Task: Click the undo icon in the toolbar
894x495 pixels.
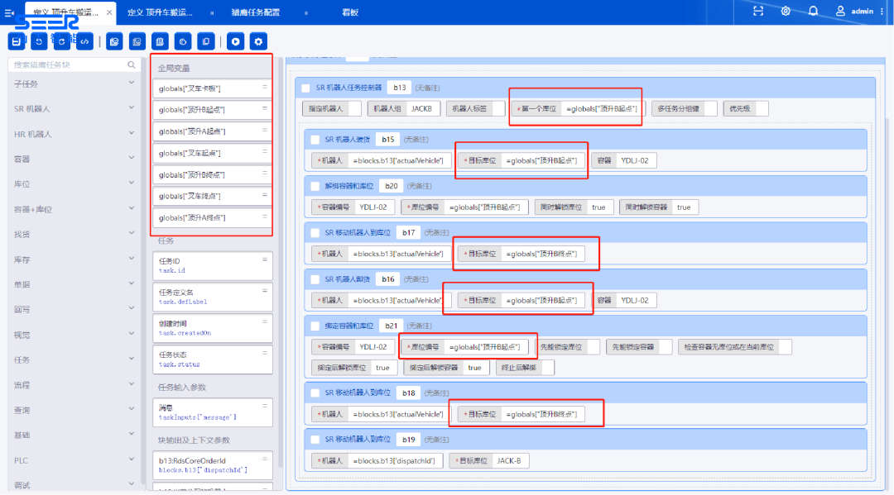Action: click(x=39, y=41)
